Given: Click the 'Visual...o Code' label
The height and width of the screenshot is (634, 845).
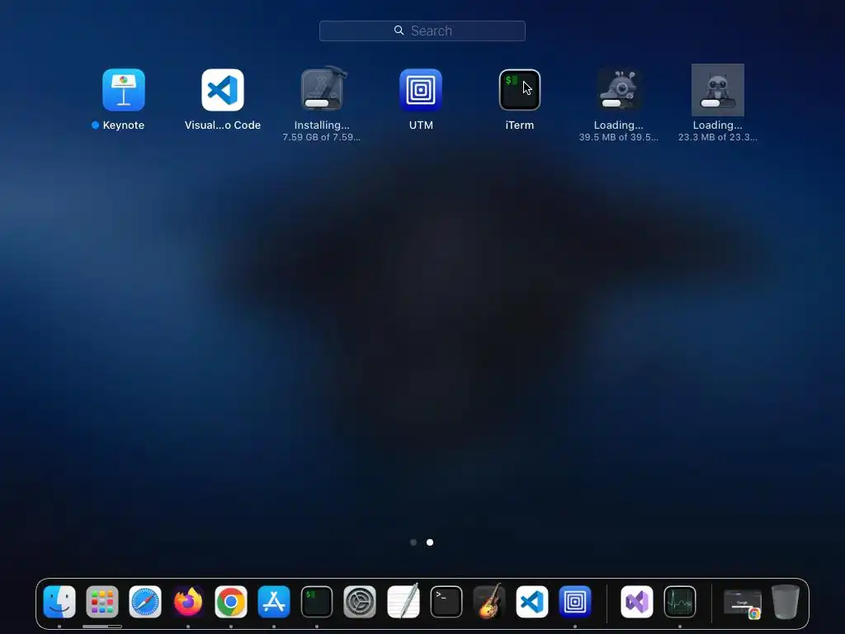Looking at the screenshot, I should [223, 125].
